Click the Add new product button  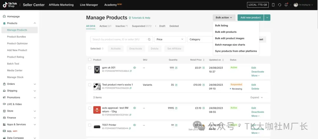tap(251, 18)
